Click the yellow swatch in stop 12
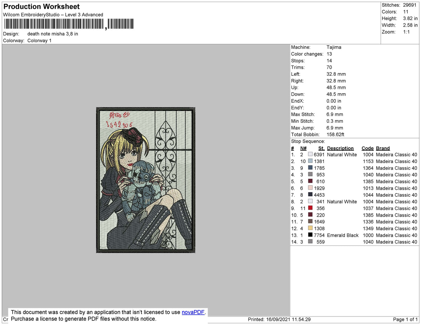This screenshot has height=325, width=421. tap(310, 228)
